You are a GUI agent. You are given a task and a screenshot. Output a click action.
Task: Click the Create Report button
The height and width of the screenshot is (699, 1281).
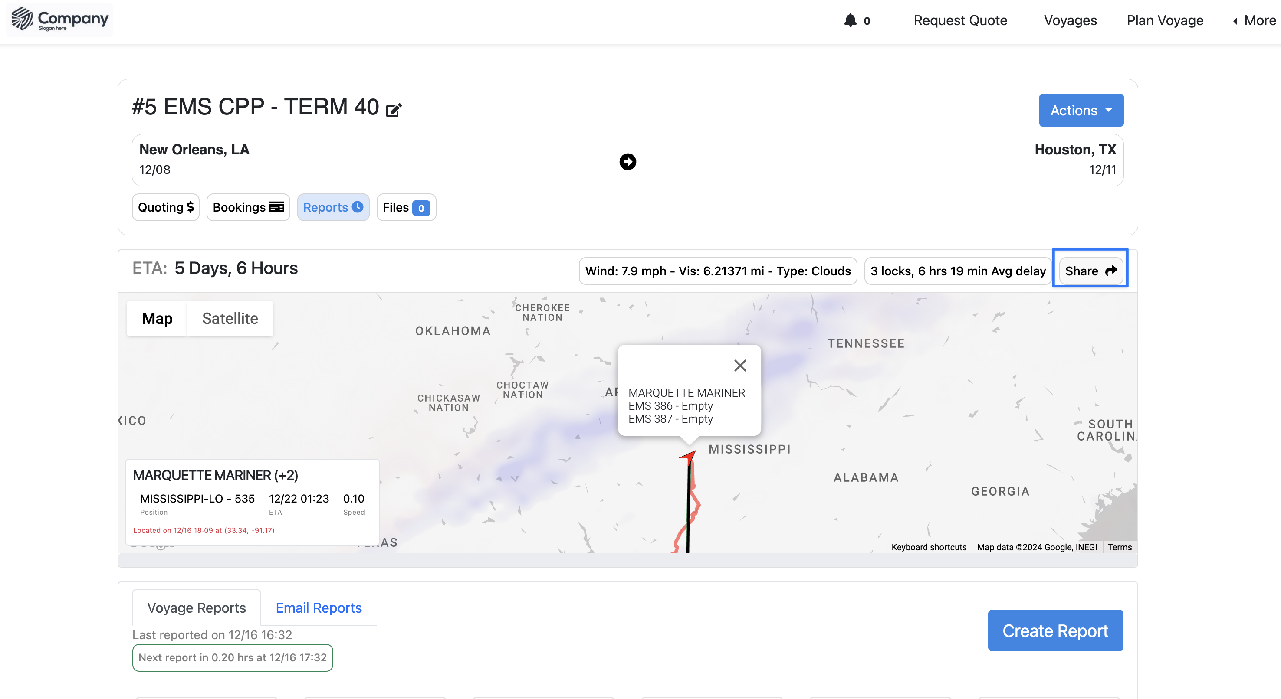click(1055, 630)
